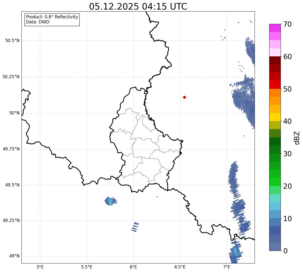Click the 'Product: 0.8° Reflectivity' text
The width and height of the screenshot is (303, 272).
pyautogui.click(x=52, y=17)
